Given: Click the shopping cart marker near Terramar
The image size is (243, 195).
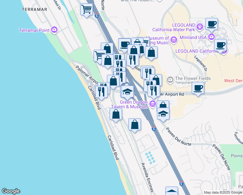Looking at the screenshot, I should coord(86,9).
